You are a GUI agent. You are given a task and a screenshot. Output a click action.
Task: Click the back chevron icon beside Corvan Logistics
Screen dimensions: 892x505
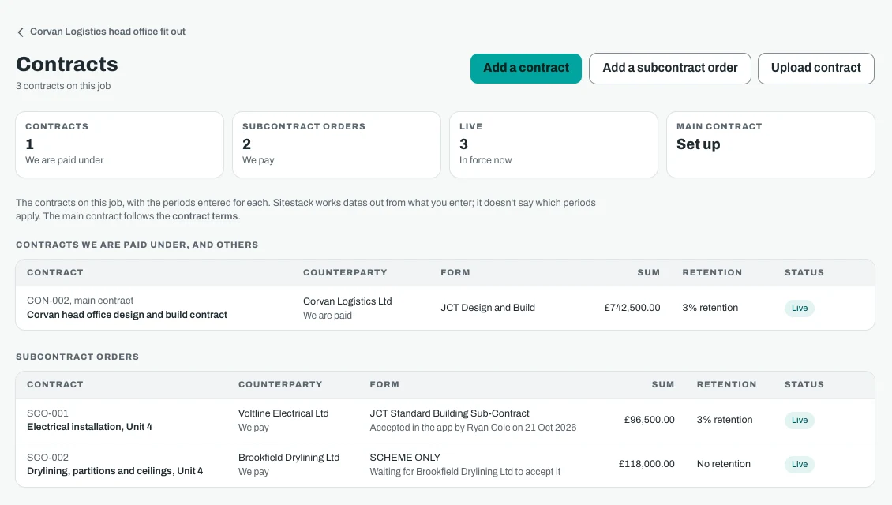point(21,32)
